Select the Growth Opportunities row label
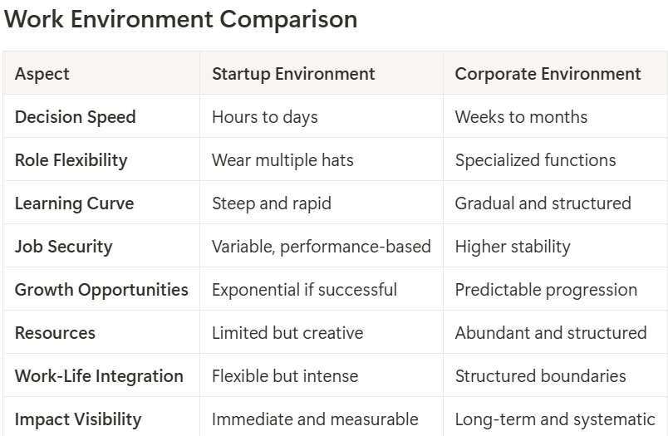 point(101,290)
